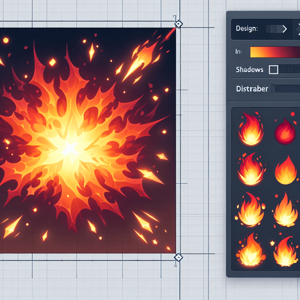Screen dimensions: 300x300
Task: Select bottom-left yellow bonfire flame icon
Action: [x=251, y=250]
